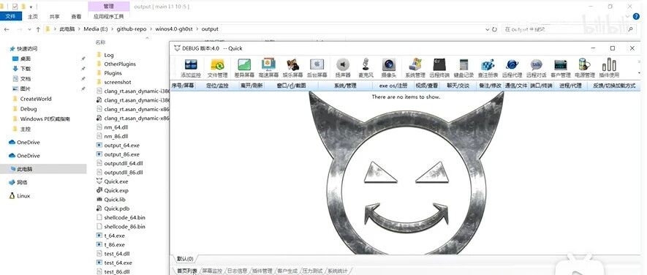647x275 pixels.
Task: Click the 扬声器 speaker icon
Action: [x=343, y=68]
